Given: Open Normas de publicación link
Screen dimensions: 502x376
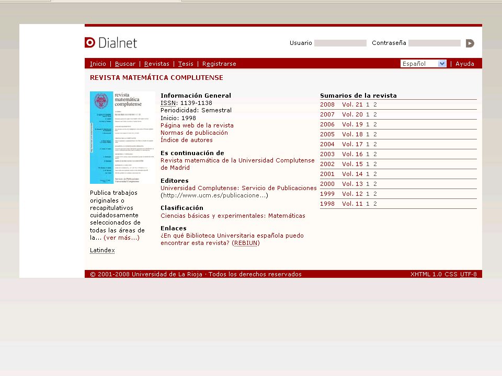Looking at the screenshot, I should coord(194,133).
